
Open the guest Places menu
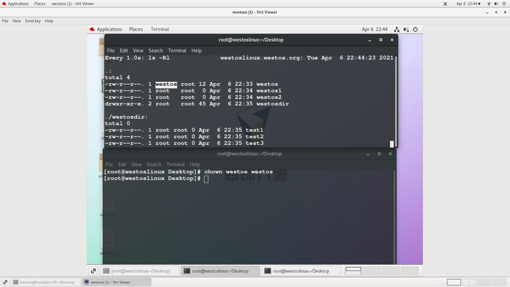pos(136,29)
